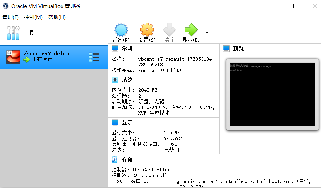Open the 管理(F) menu

[x=11, y=17]
